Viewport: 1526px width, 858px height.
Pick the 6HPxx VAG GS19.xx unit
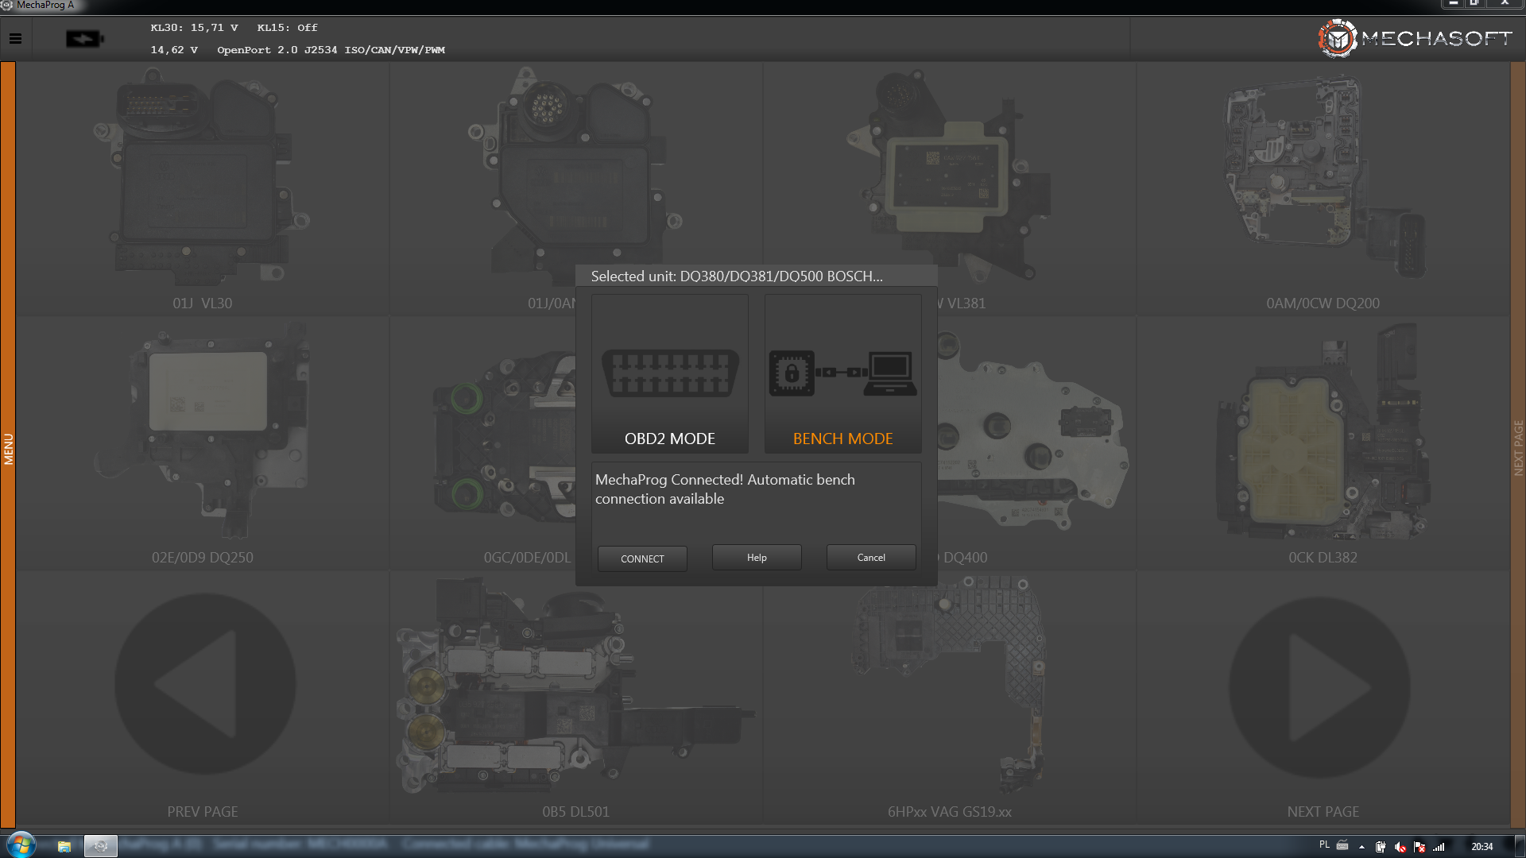[949, 691]
